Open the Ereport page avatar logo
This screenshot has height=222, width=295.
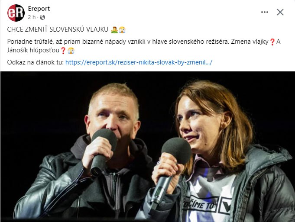point(16,13)
